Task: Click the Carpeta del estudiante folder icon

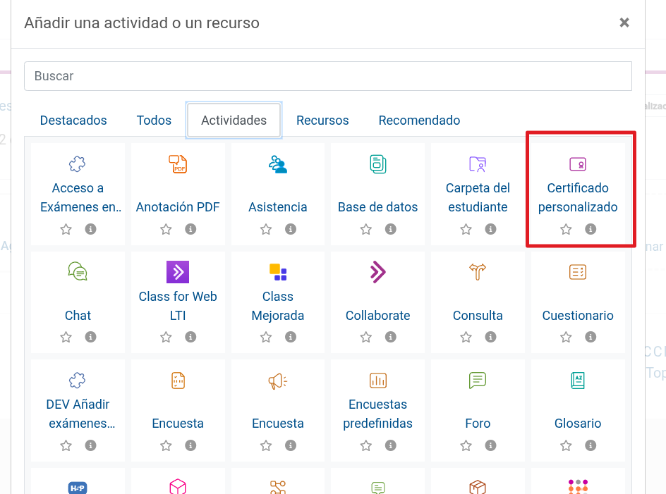Action: click(478, 163)
